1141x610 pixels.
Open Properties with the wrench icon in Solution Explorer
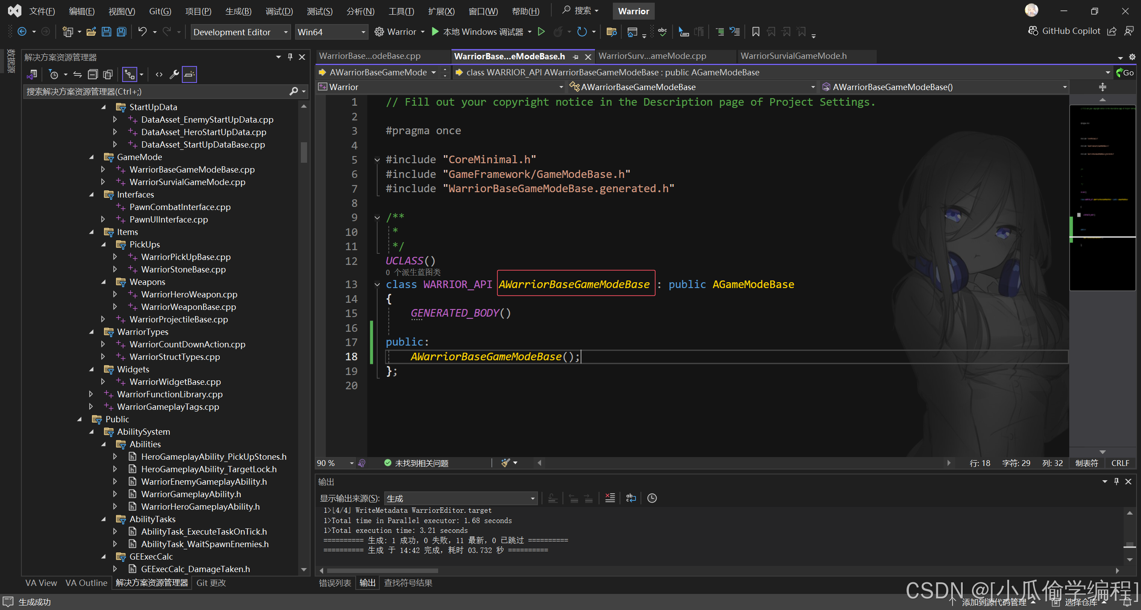click(x=174, y=74)
